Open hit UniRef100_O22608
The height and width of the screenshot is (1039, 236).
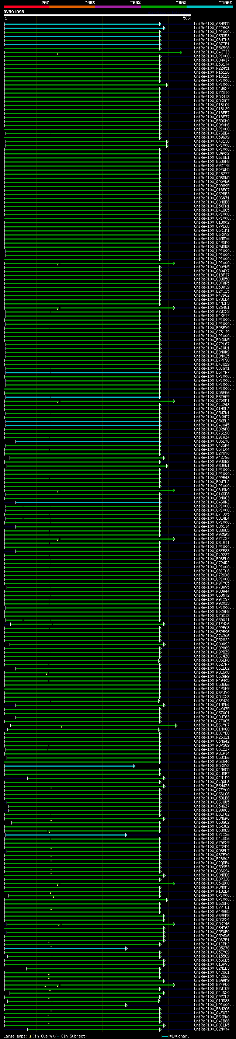tap(211, 28)
